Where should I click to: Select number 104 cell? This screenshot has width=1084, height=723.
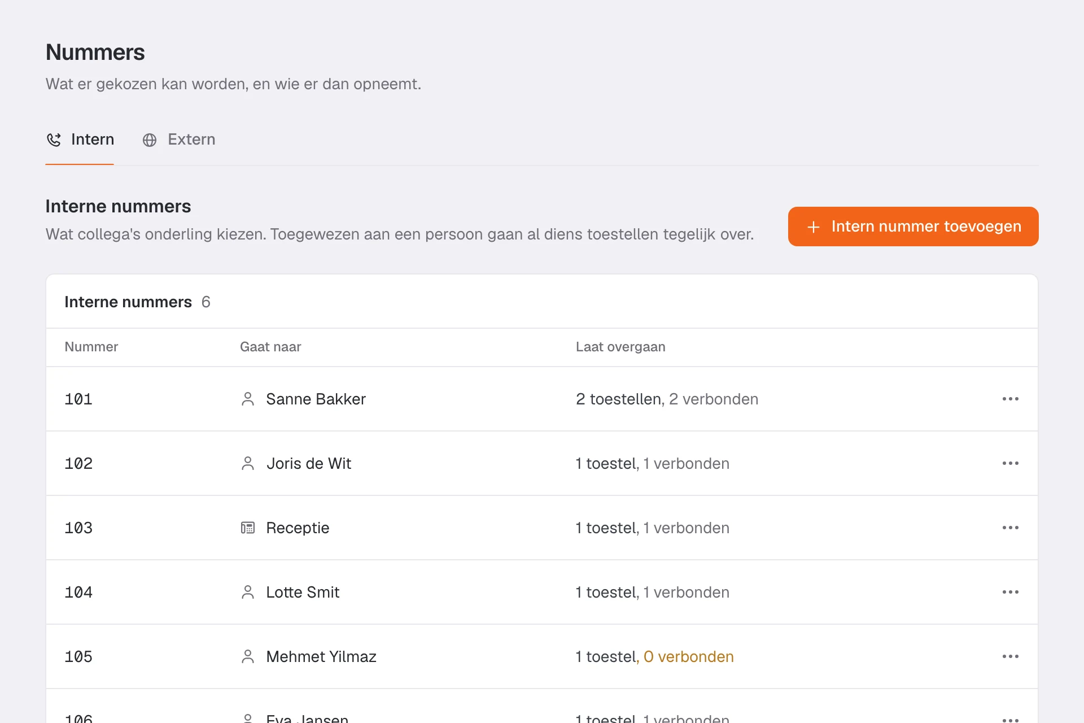coord(78,593)
